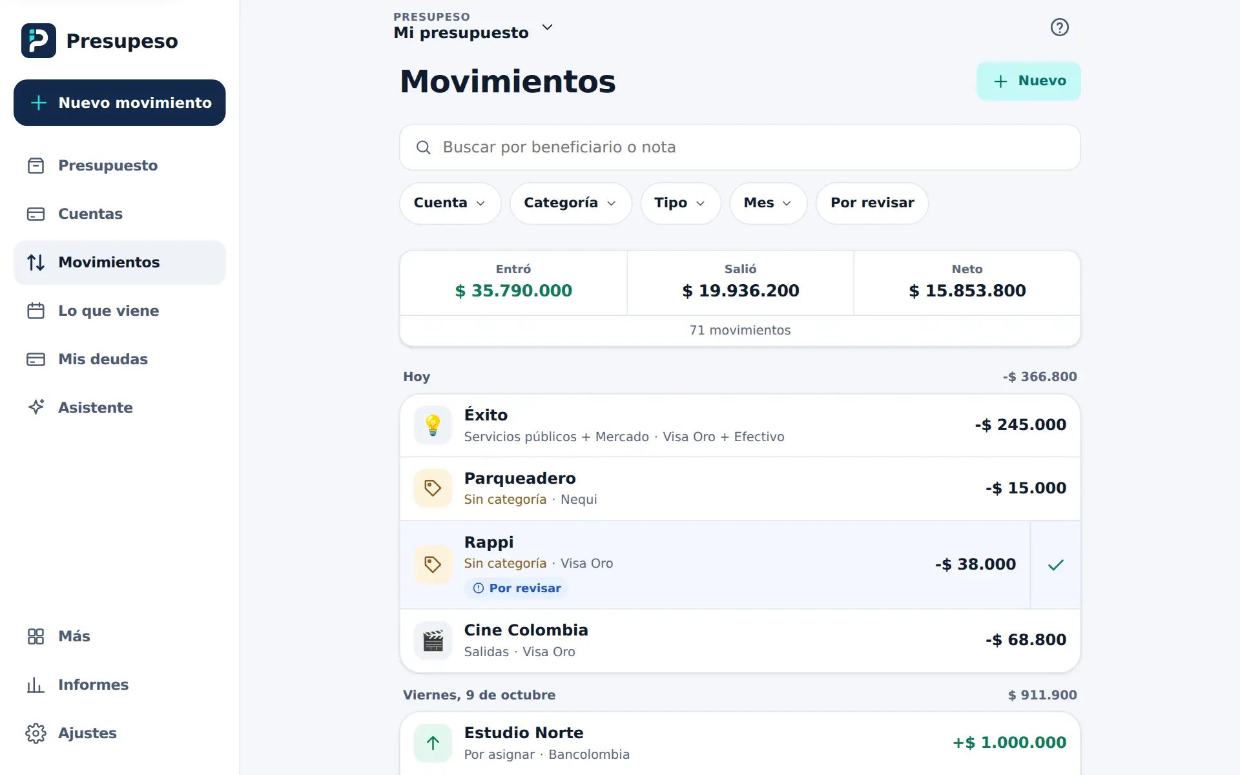Viewport: 1240px width, 775px height.
Task: Select Movimientos in sidebar
Action: coord(119,262)
